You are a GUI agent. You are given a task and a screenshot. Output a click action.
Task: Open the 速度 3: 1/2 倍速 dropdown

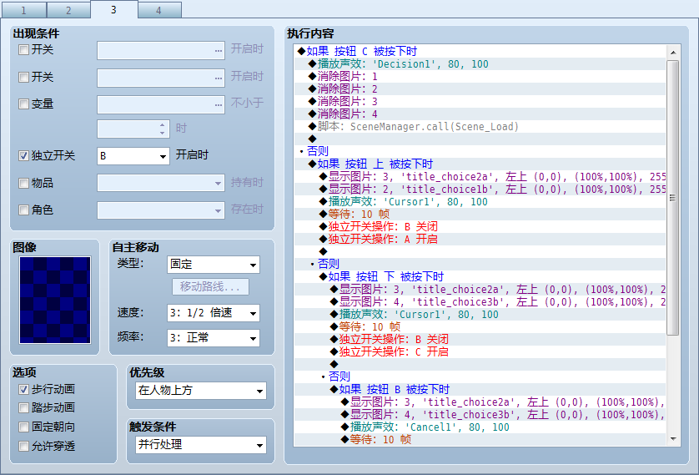click(x=213, y=313)
